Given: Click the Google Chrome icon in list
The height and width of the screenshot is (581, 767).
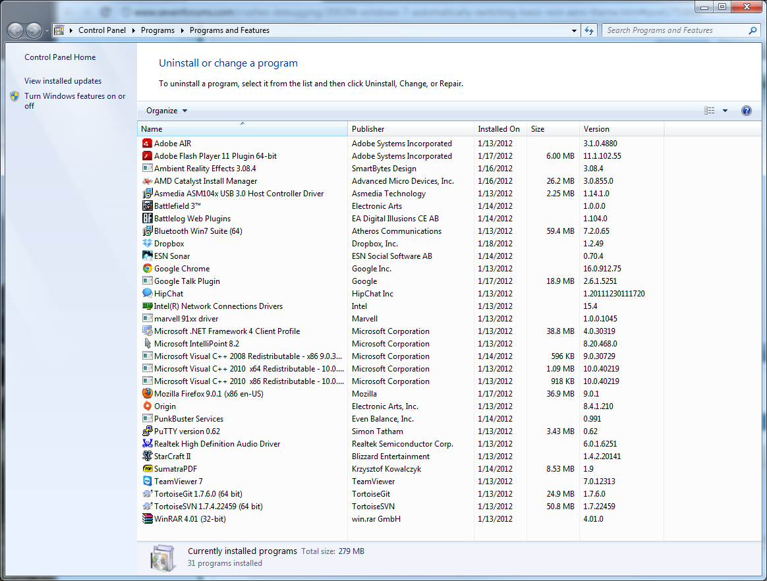Looking at the screenshot, I should coord(147,269).
